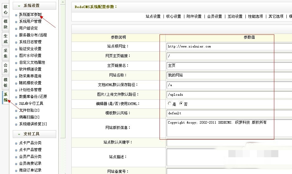
Task: Select the 系统 vertical tab
Action: click(x=6, y=97)
